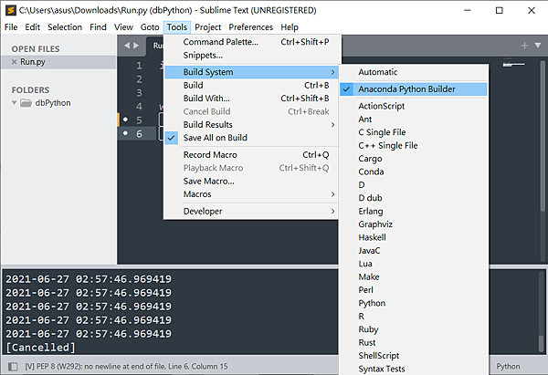
Task: Start Record Macro
Action: (x=250, y=155)
